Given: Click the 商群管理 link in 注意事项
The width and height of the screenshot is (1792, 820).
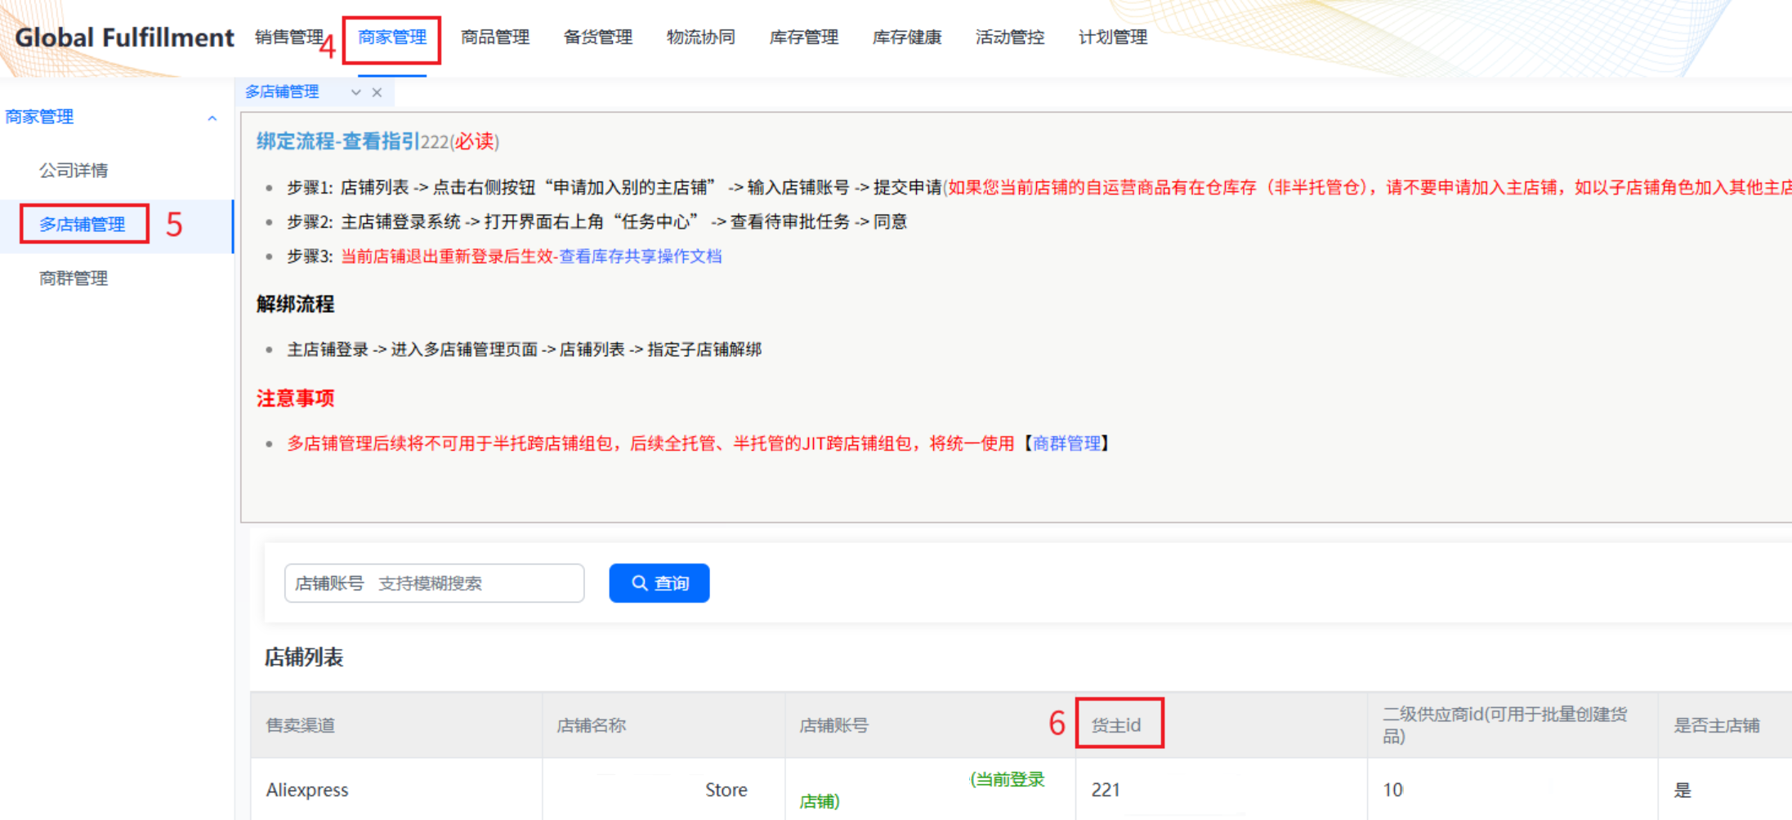Looking at the screenshot, I should [1066, 443].
